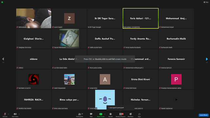This screenshot has width=210, height=118.
Task: Select Mhmmdrafly's video tile
Action: click(x=33, y=18)
